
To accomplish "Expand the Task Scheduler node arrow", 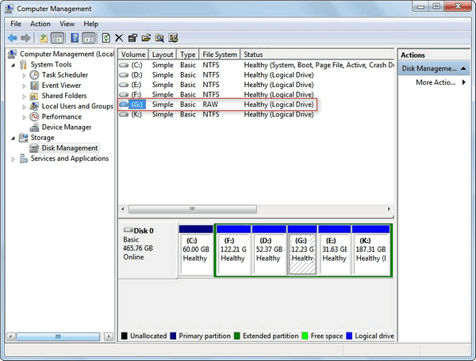I will pos(24,75).
